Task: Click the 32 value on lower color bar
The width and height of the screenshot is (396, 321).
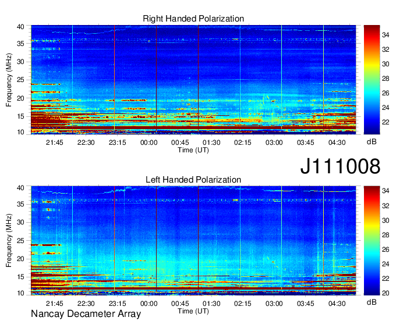Action: (x=386, y=206)
